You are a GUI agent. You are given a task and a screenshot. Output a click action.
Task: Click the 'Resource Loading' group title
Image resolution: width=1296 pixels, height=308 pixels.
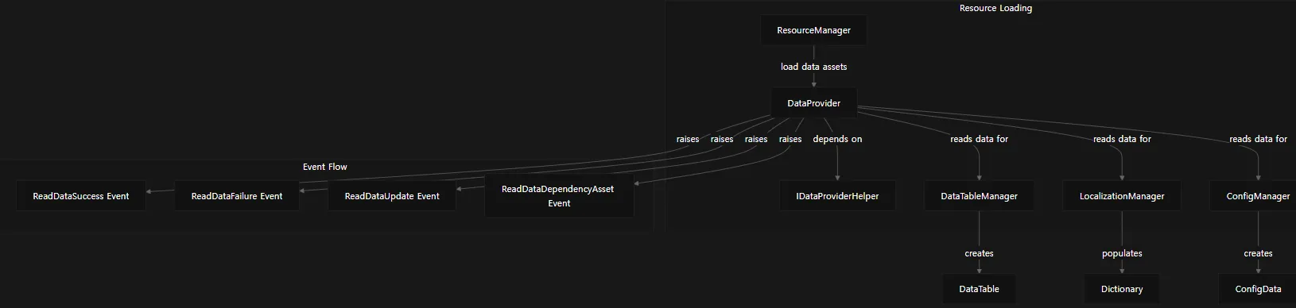coord(995,8)
